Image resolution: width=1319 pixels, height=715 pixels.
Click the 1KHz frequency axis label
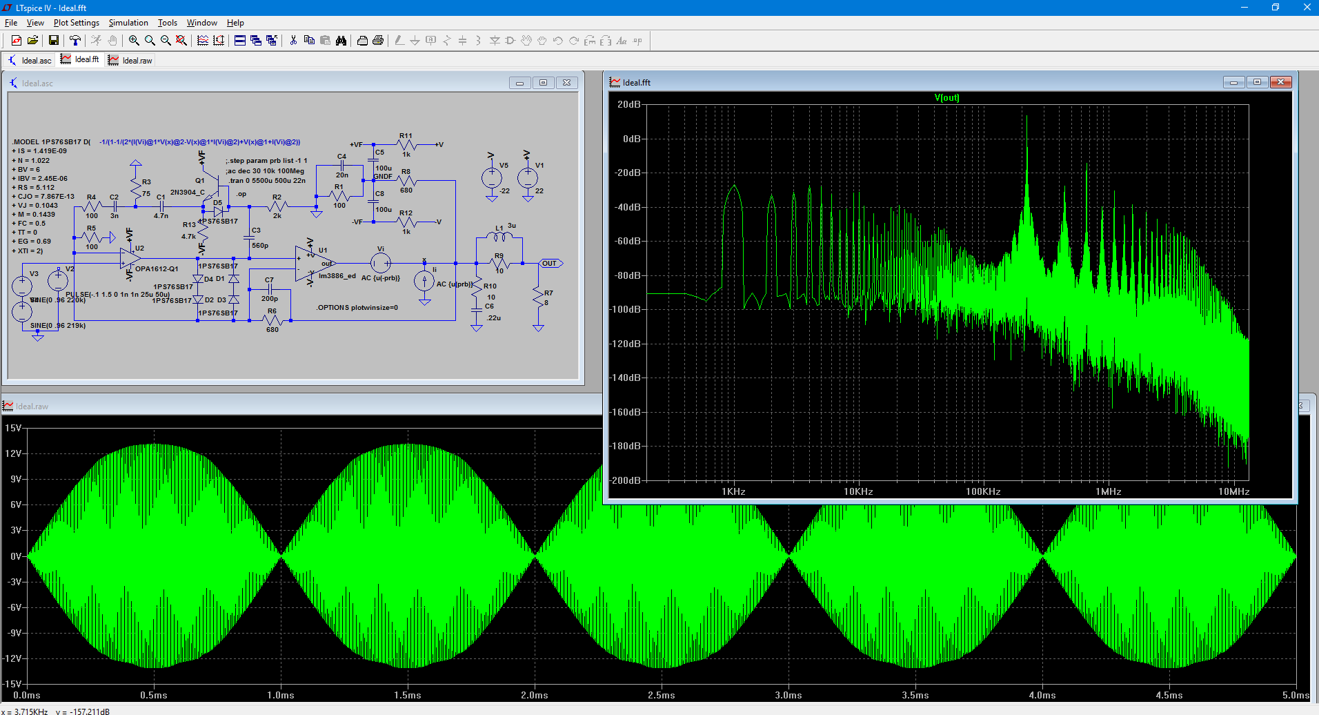(x=733, y=491)
